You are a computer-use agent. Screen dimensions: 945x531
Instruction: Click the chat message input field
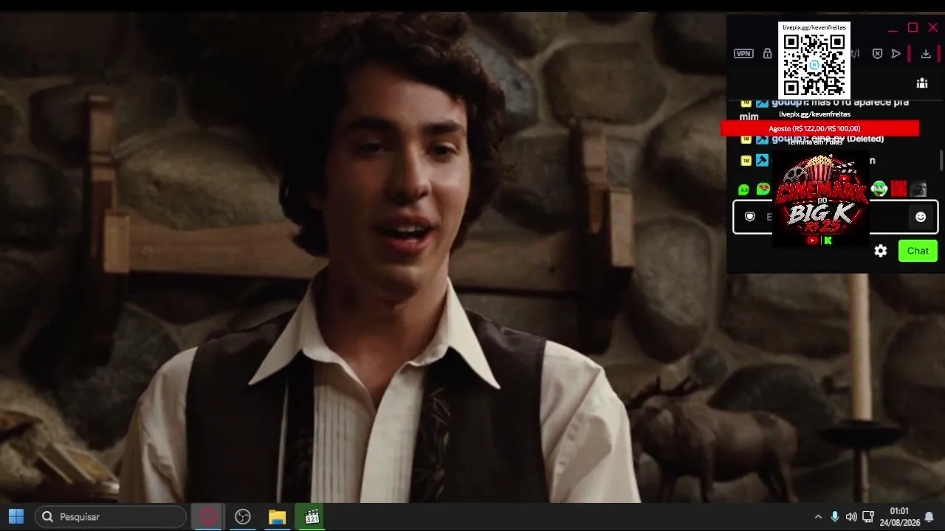(x=835, y=217)
